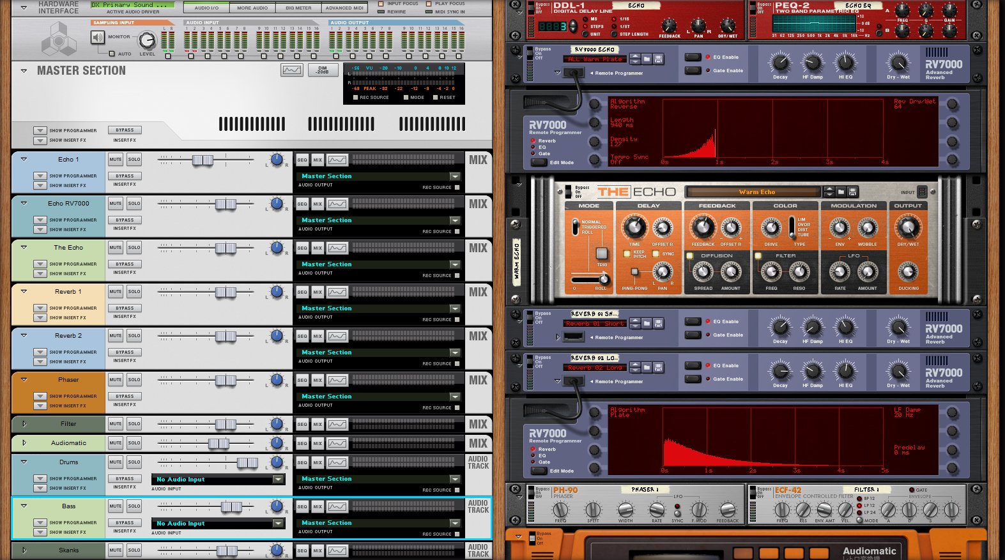
Task: Save the Warm Echo patch with disk icon
Action: pyautogui.click(x=853, y=192)
